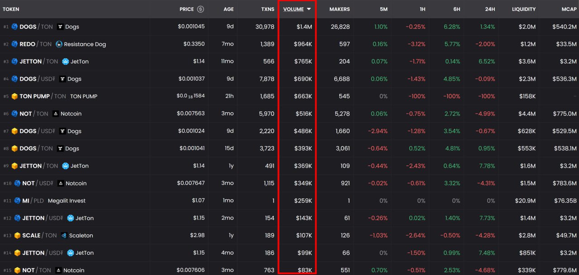Sort by the 5M change column header

pyautogui.click(x=383, y=9)
